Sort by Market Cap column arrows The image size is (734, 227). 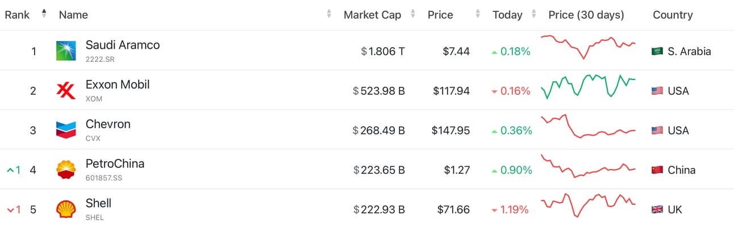click(x=413, y=14)
